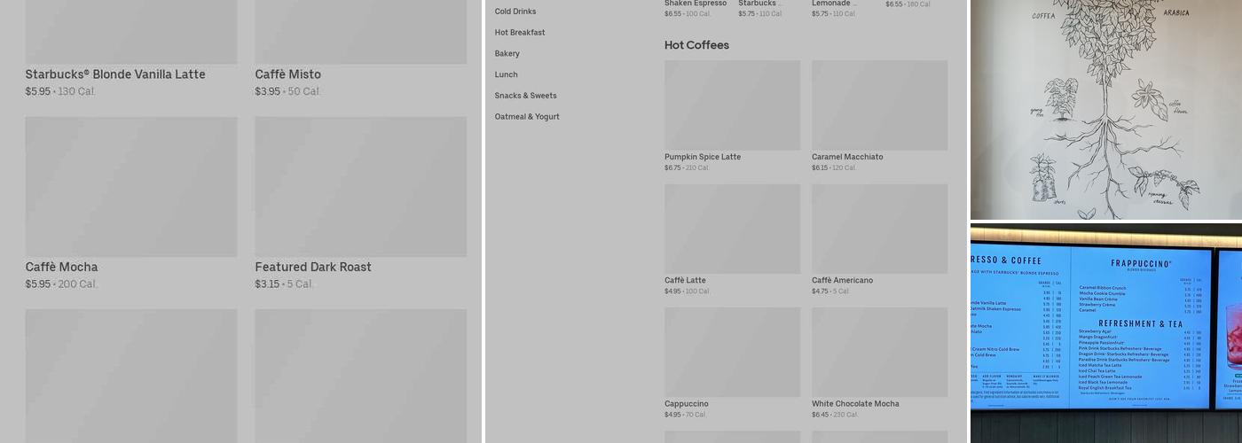The height and width of the screenshot is (443, 1242).
Task: Click the large Caffè Mocha title
Action: 61,267
